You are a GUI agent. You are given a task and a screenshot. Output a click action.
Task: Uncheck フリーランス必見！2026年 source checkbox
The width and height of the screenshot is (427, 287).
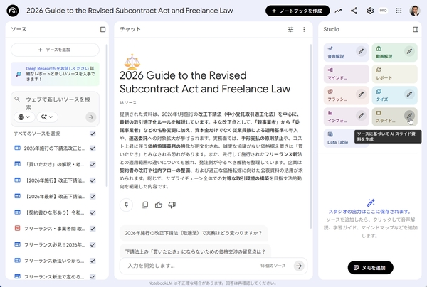pyautogui.click(x=93, y=245)
